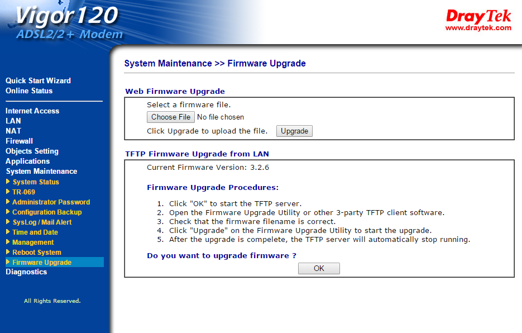The image size is (522, 333).
Task: Select highlighted Firmware Upgrade link
Action: click(x=42, y=263)
